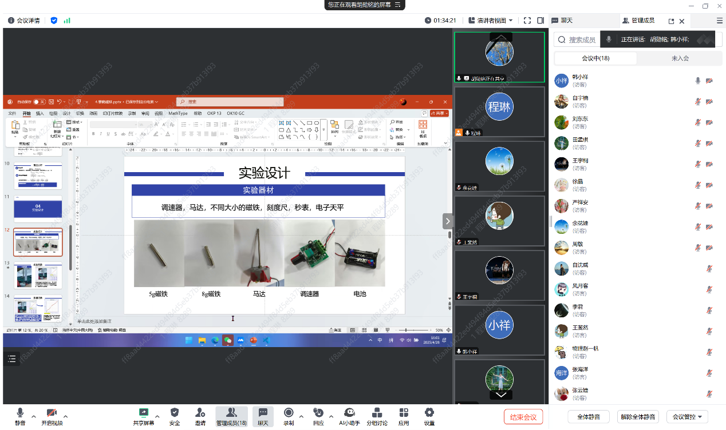Start recording with the 录制 icon

point(289,413)
